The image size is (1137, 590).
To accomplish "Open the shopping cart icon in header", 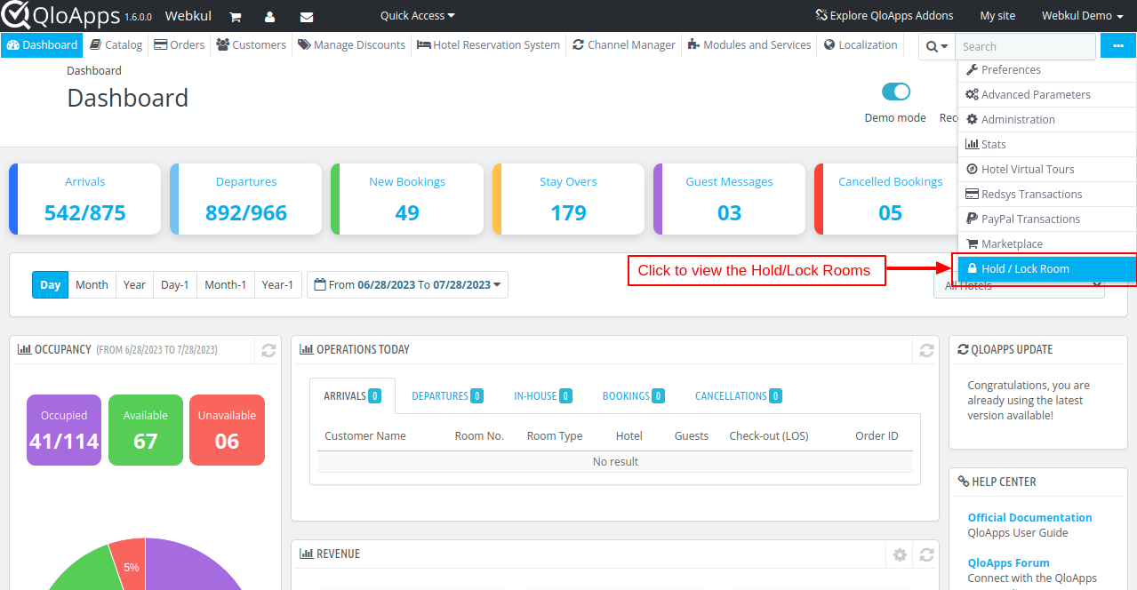I will pyautogui.click(x=236, y=17).
